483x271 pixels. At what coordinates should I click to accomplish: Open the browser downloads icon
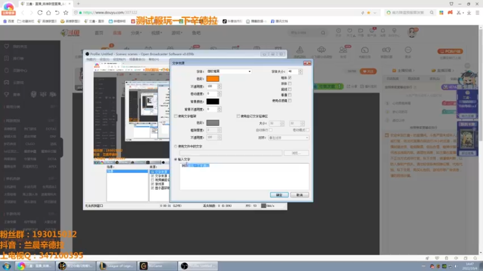click(x=469, y=13)
